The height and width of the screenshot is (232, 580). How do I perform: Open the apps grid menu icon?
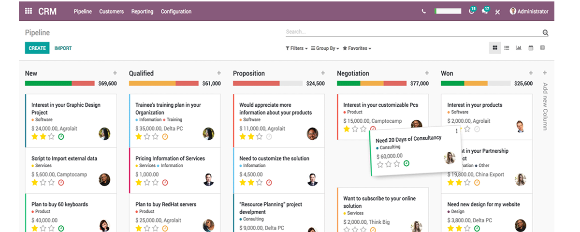pyautogui.click(x=29, y=11)
